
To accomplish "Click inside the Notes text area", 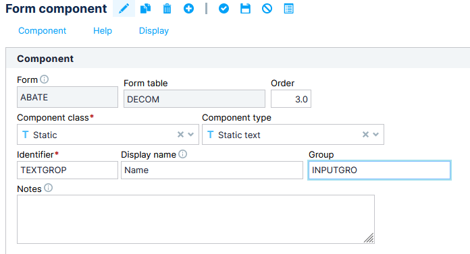I will [196, 219].
